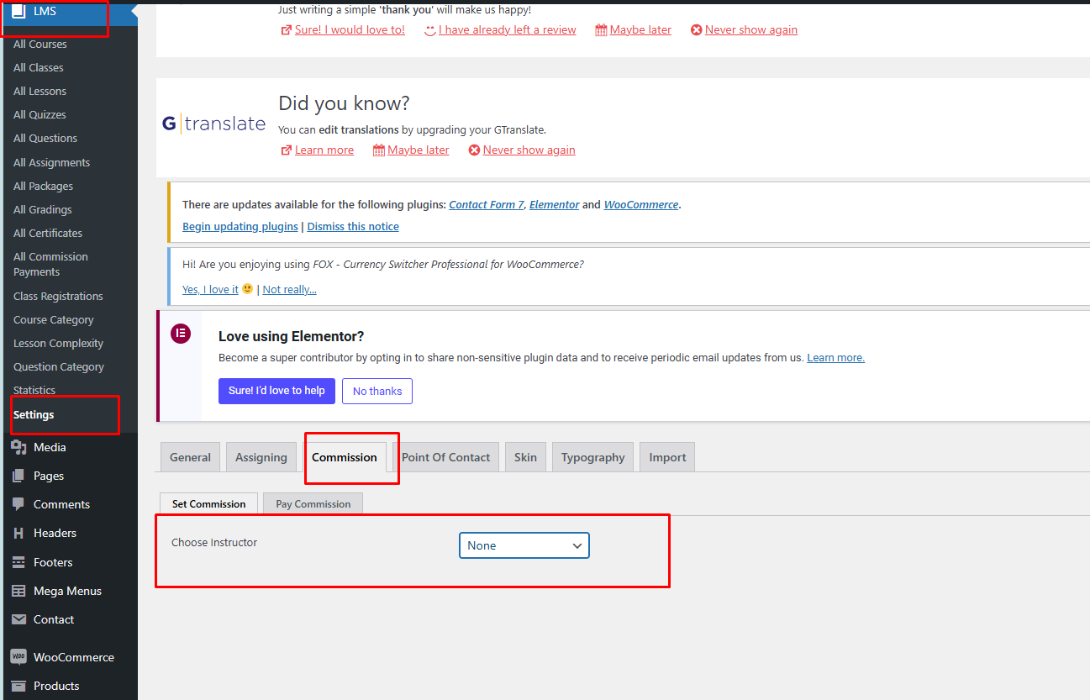Click the Elementor logo icon in notice

181,334
